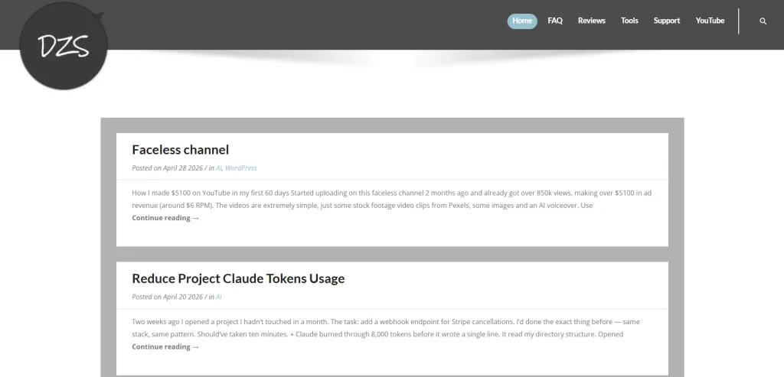Open the Reviews menu item
Viewport: 784px width, 377px height.
point(592,21)
